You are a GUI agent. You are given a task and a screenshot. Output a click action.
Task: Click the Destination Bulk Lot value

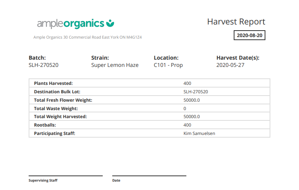point(196,92)
